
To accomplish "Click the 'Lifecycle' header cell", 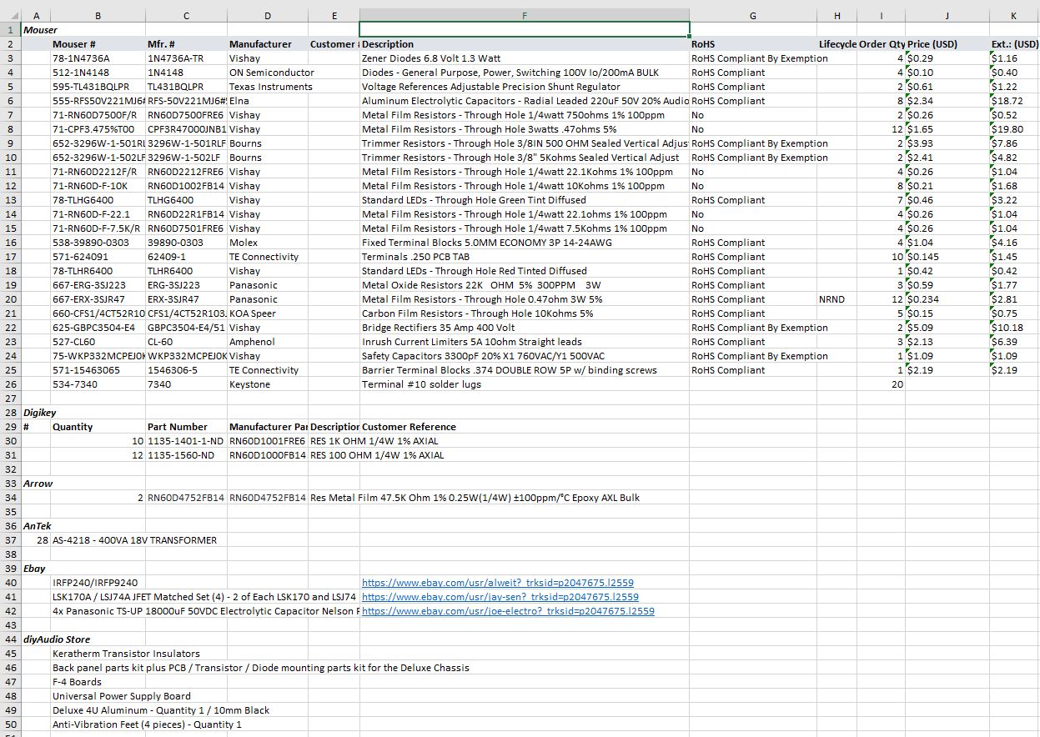I will coord(837,44).
